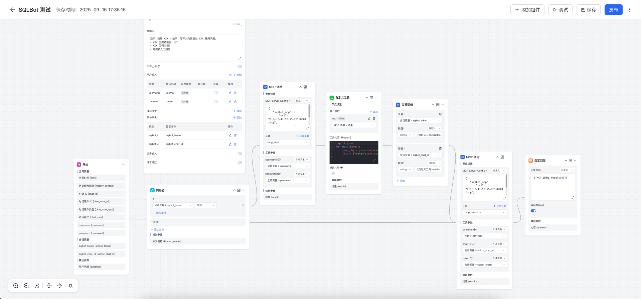Click the 发布 publish button
641x299 pixels.
tap(613, 10)
